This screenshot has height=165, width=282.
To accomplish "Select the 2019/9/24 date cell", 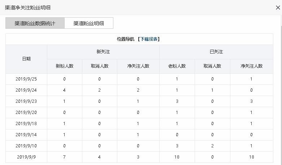I will click(26, 90).
